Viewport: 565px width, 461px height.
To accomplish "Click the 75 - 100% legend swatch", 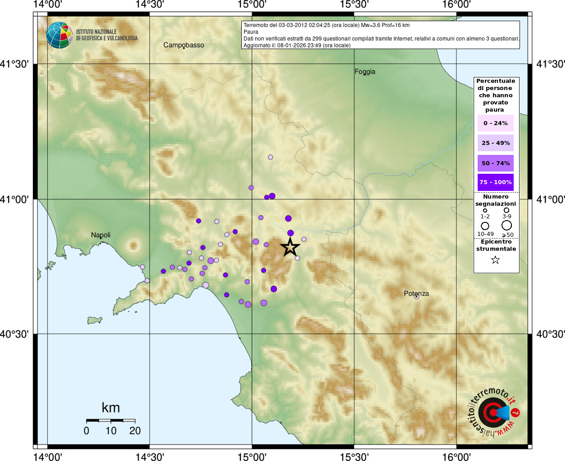I will coord(495,182).
